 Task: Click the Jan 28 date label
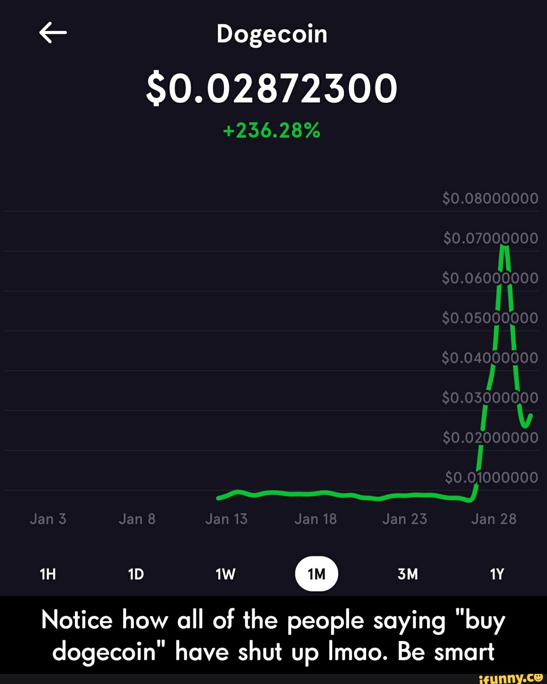[x=494, y=519]
